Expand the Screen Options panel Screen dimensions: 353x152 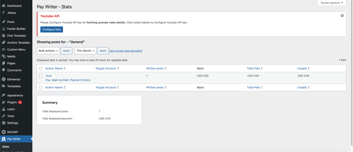[x=331, y=3]
